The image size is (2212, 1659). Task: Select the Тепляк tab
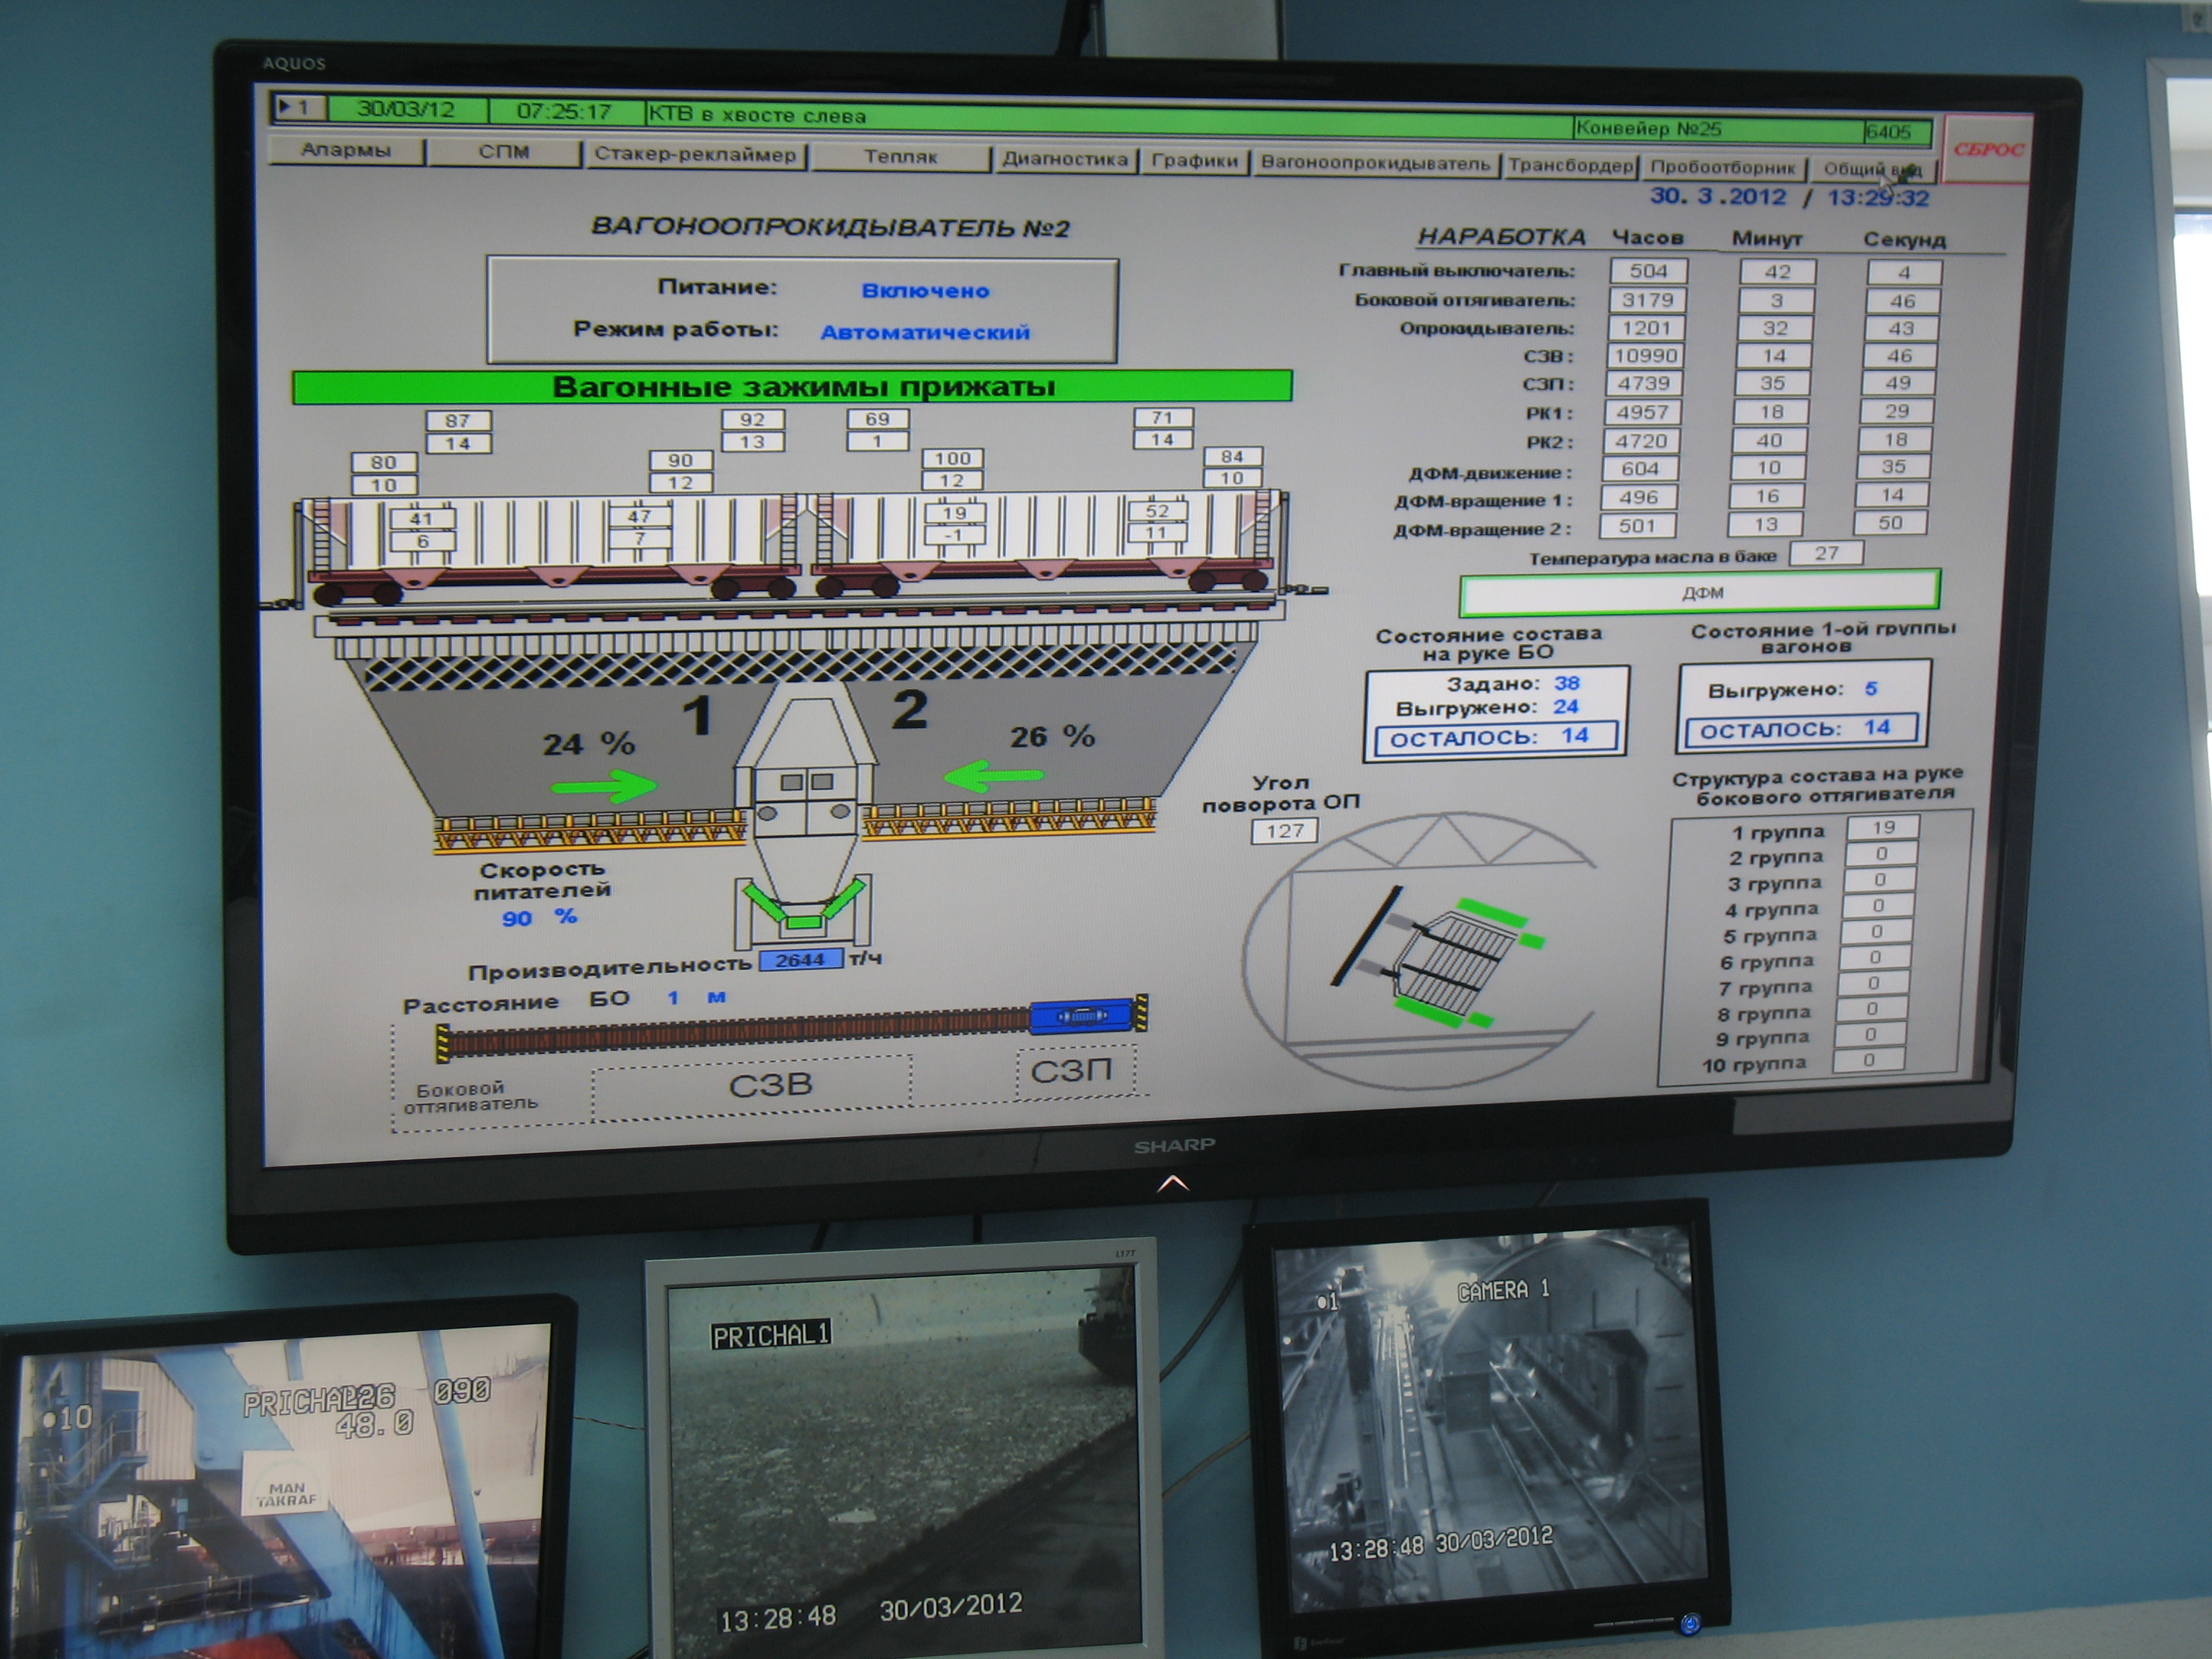900,157
